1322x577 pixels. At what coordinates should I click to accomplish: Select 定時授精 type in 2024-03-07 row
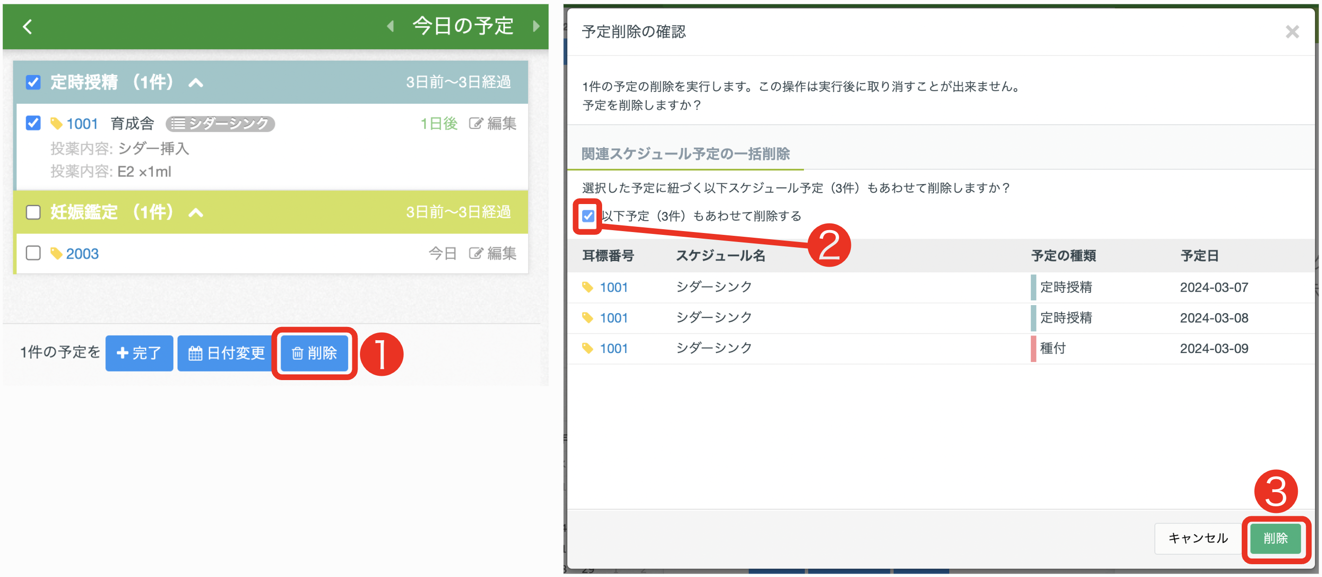pos(1066,287)
